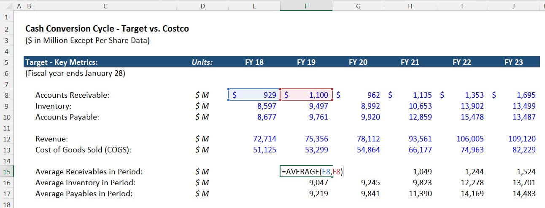Click average payables value 14,483

(x=524, y=194)
